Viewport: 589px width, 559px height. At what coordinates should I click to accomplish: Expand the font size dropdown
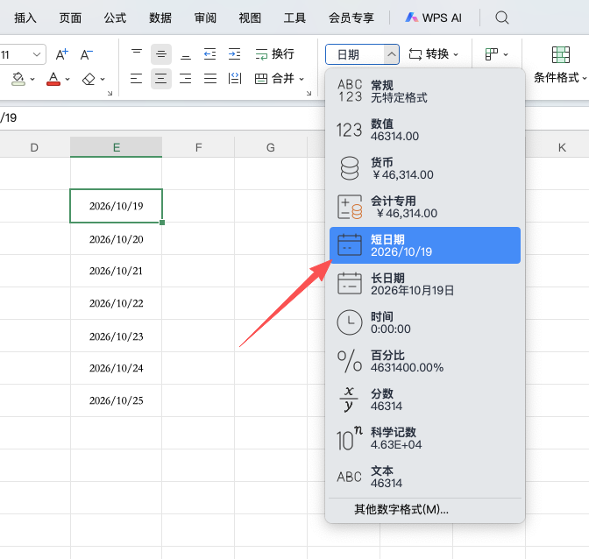(x=37, y=54)
